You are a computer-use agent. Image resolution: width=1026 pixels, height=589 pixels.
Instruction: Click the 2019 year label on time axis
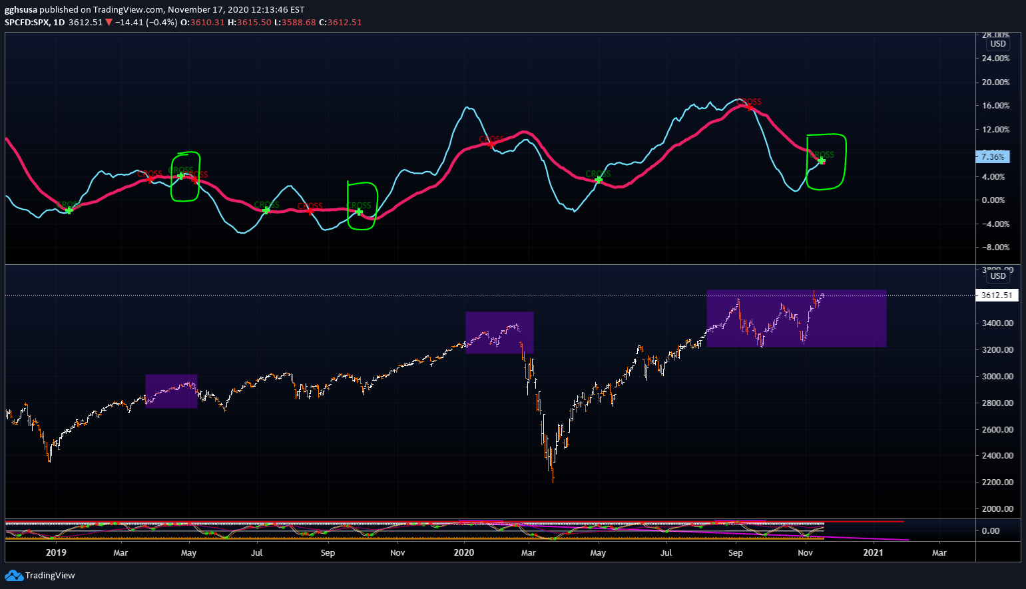click(56, 552)
